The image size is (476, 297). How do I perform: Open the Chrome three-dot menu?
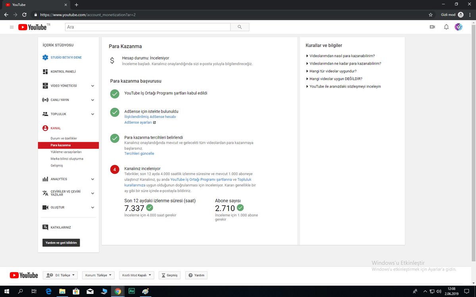[x=470, y=15]
